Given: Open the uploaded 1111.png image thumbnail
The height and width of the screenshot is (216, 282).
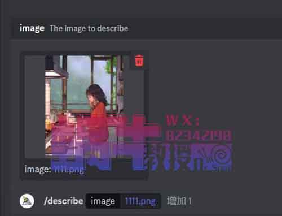Looking at the screenshot, I should (85, 107).
